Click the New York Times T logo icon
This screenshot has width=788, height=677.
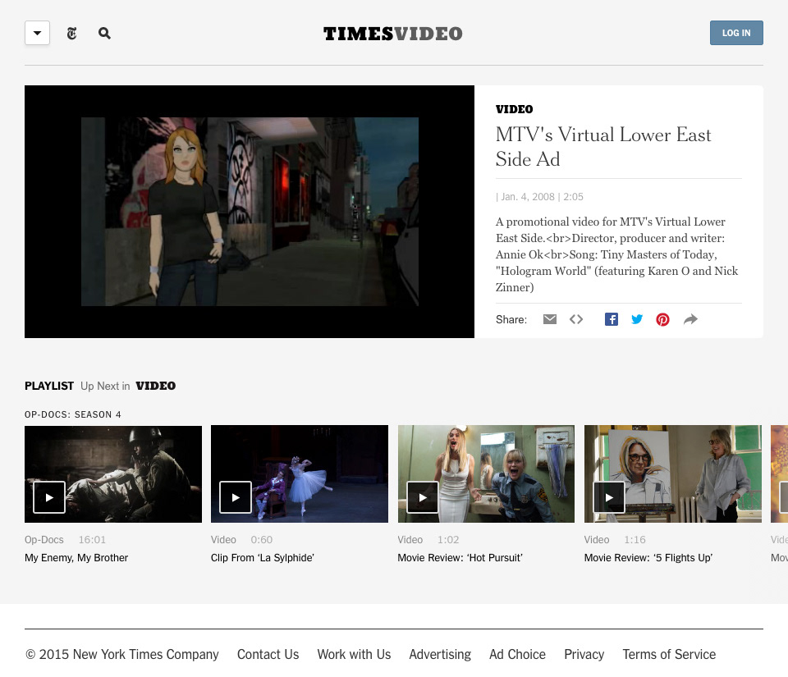72,34
